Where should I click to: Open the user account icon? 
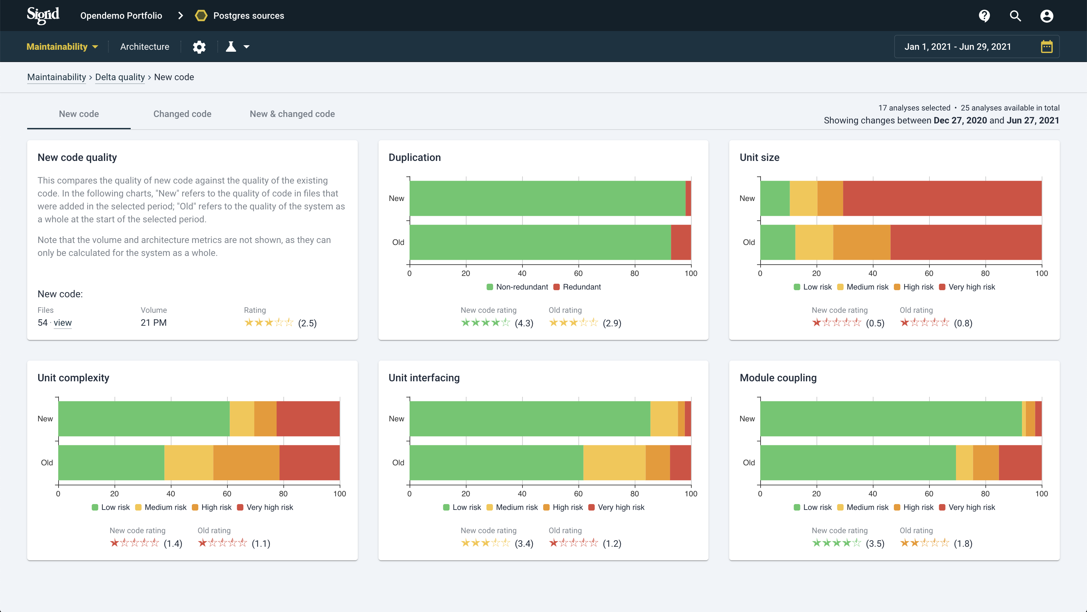tap(1047, 16)
